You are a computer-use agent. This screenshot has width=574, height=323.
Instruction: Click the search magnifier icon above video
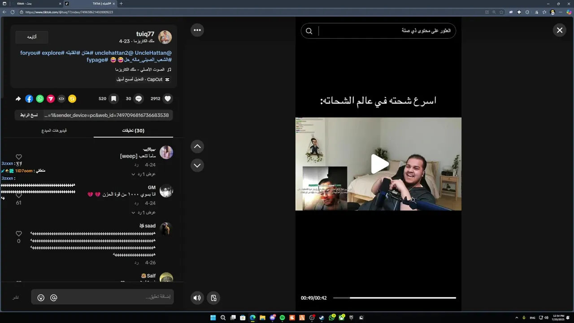click(x=309, y=31)
